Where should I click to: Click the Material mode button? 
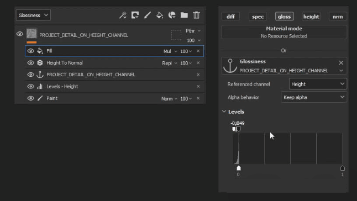click(284, 32)
